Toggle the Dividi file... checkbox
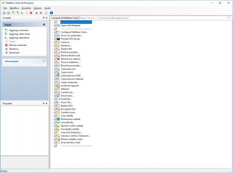Image resolution: width=233 pixels, height=173 pixels. pos(56,99)
